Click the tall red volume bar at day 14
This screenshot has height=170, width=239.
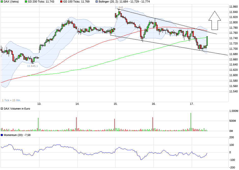point(76,124)
